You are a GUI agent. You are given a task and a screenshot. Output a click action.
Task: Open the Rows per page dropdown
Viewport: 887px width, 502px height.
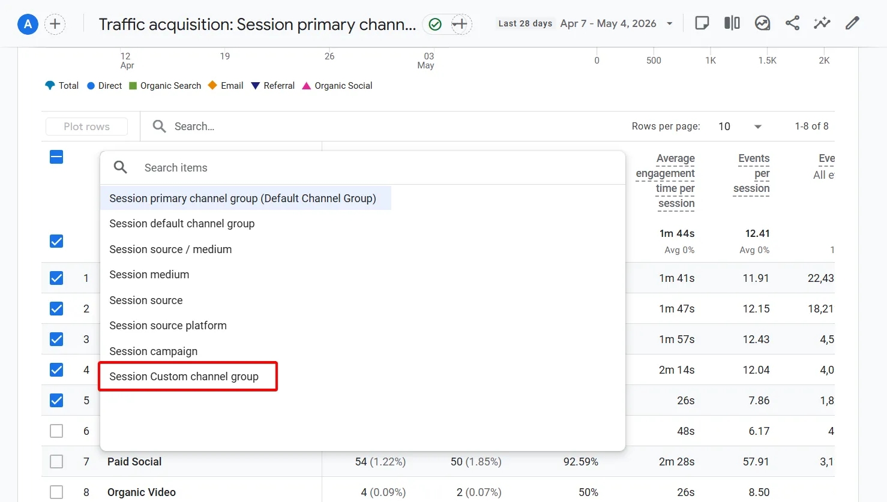click(x=740, y=127)
